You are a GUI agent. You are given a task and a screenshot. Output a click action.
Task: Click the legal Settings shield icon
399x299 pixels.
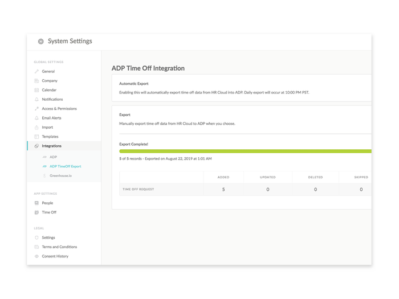coord(36,237)
